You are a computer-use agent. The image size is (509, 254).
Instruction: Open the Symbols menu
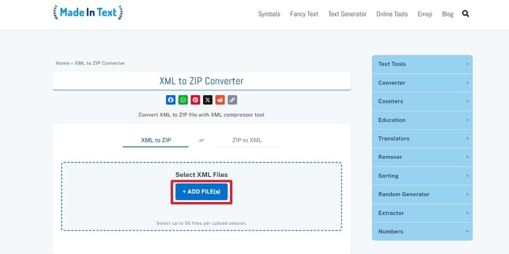click(269, 14)
